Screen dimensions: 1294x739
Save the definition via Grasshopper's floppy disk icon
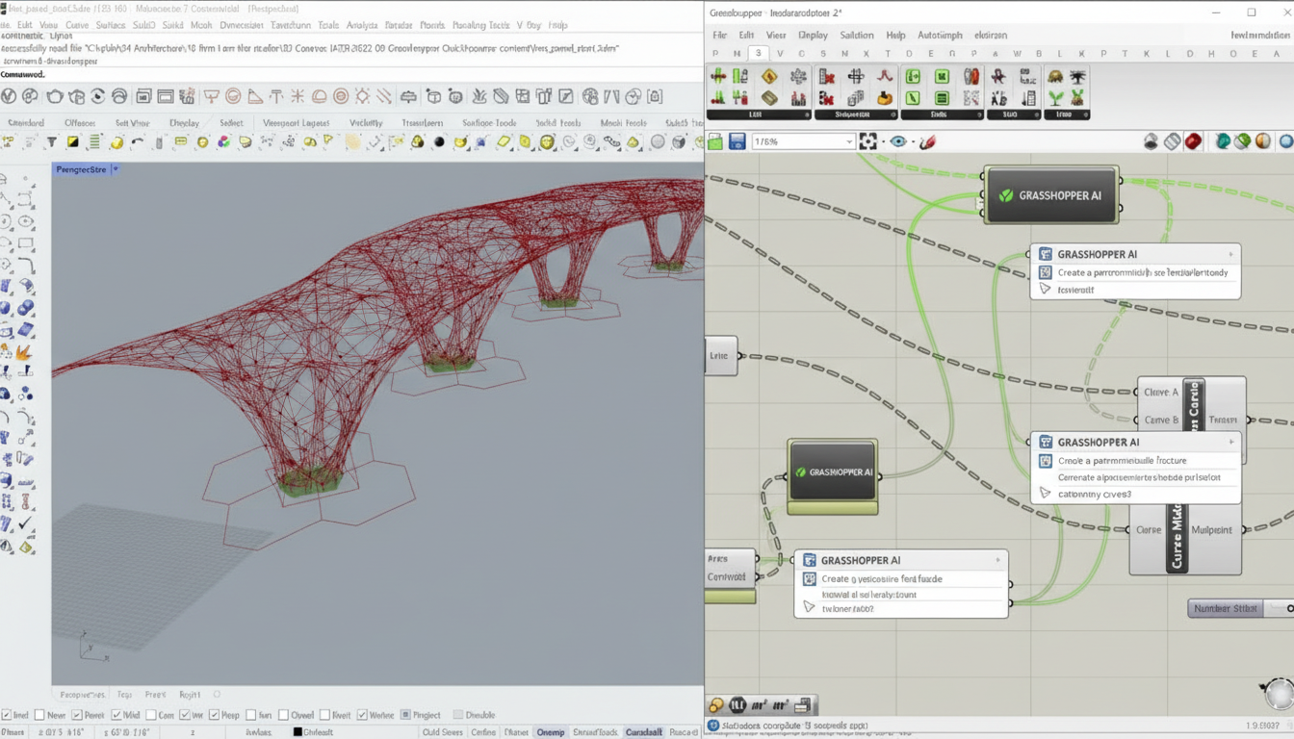tap(737, 140)
